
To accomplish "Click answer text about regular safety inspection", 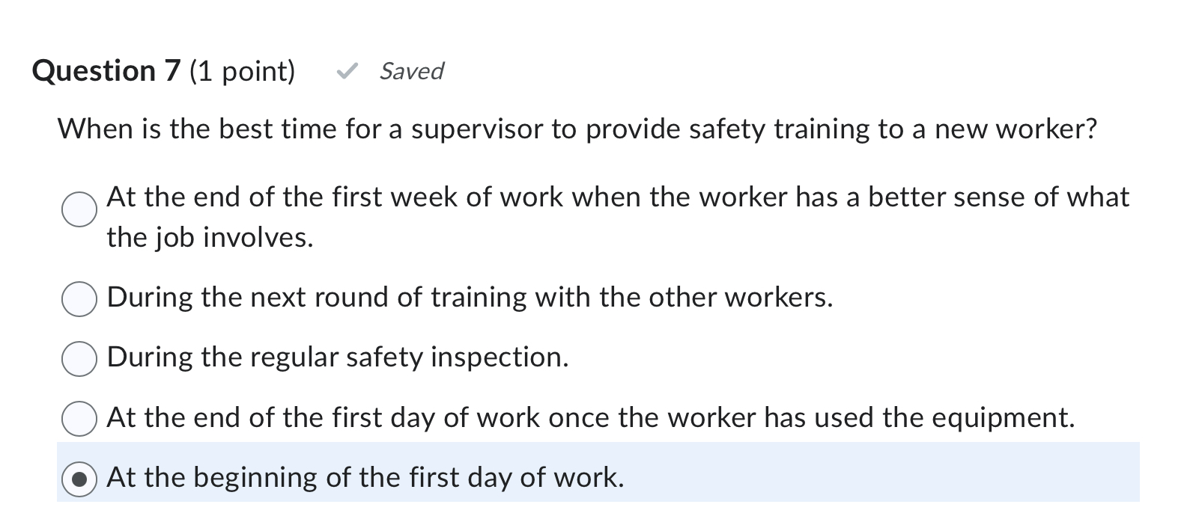I will (x=337, y=358).
